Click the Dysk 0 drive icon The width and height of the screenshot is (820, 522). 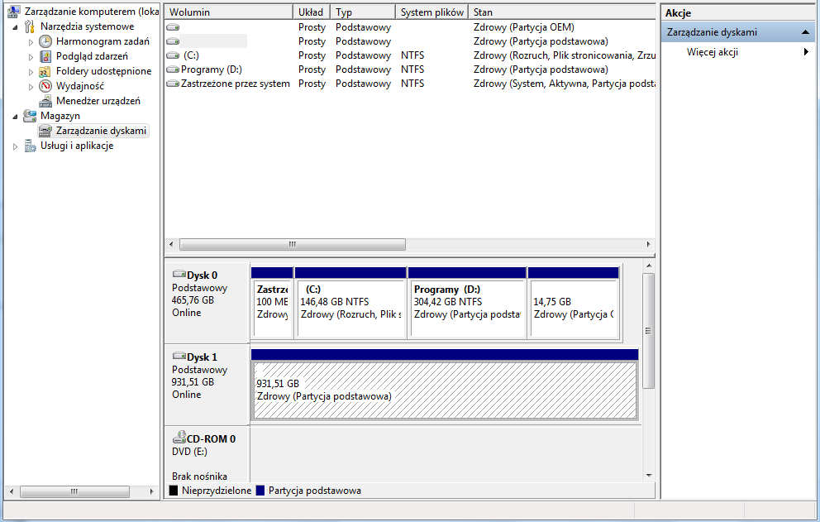coord(179,275)
